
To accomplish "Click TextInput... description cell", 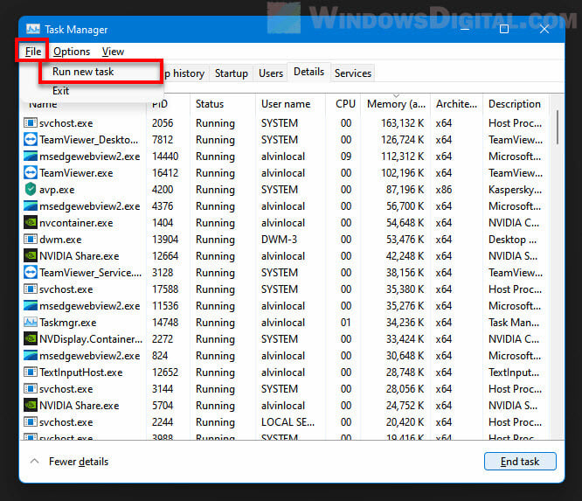I will point(514,372).
